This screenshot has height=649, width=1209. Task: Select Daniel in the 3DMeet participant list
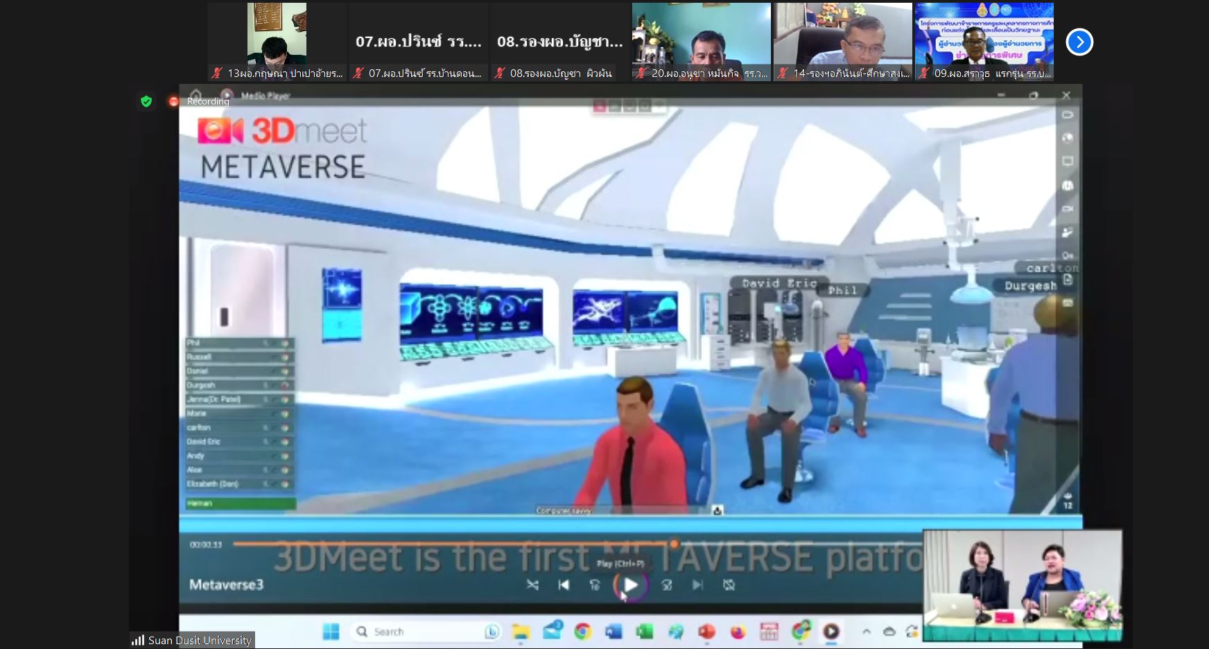click(x=240, y=371)
